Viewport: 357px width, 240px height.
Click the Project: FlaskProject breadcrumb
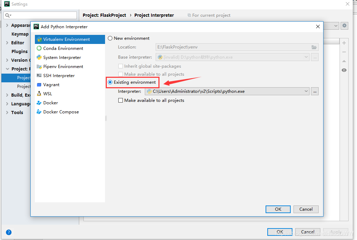[x=104, y=15]
